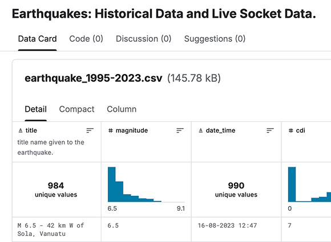This screenshot has width=331, height=242.
Task: Click the text-type icon beside title
Action: tap(21, 130)
